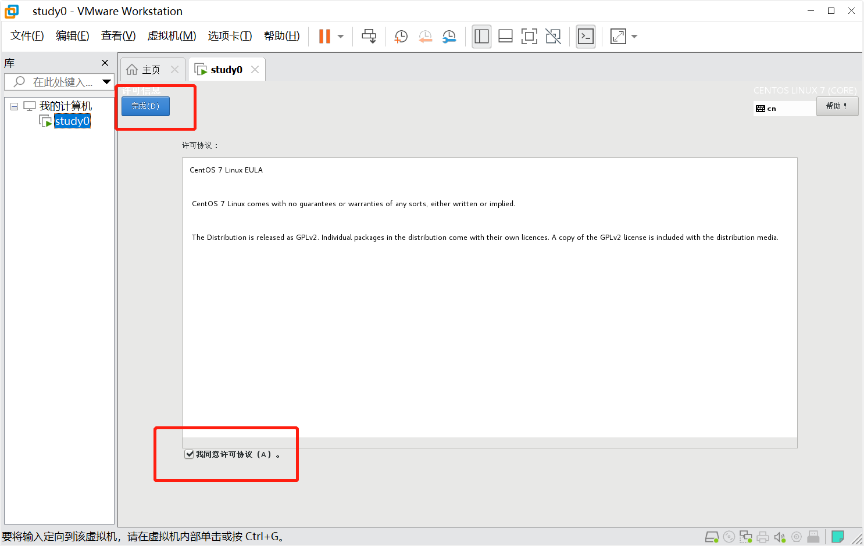
Task: Close the 主页 tab
Action: [174, 69]
